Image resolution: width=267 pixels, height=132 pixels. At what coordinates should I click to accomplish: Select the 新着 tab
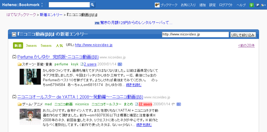(18, 46)
